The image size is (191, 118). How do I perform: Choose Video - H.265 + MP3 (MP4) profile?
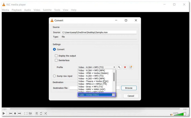(95, 78)
